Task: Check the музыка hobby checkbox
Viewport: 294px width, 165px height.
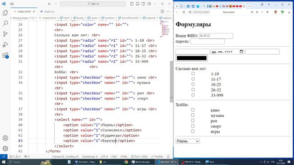Action: [x=193, y=115]
